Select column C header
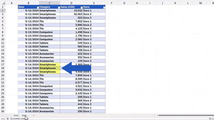The height and width of the screenshot is (120, 214). [49, 3]
